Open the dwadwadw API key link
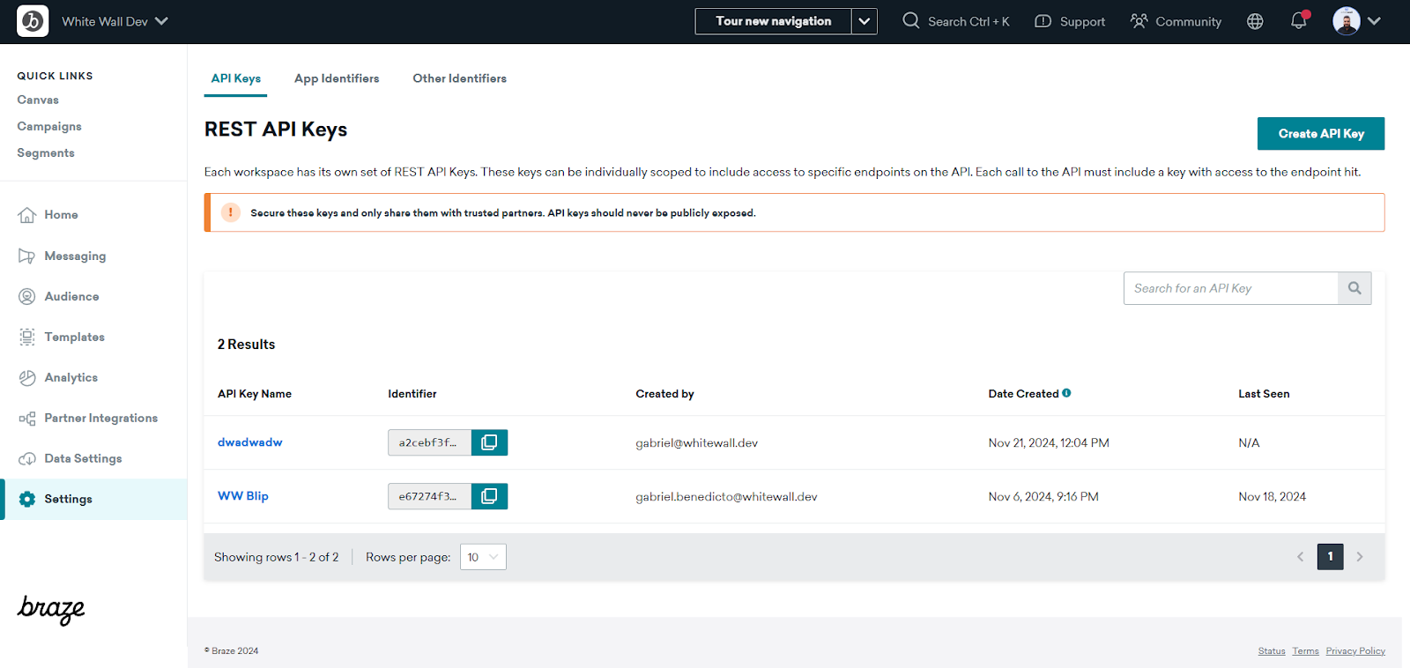The height and width of the screenshot is (668, 1410). point(250,442)
